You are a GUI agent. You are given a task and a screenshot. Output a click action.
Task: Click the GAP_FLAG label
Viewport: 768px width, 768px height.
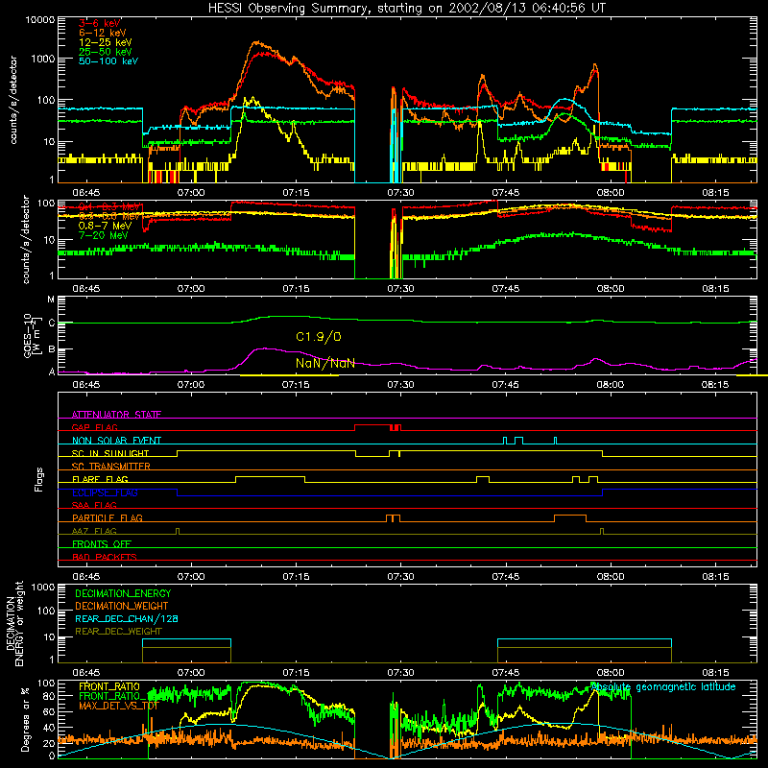coord(94,427)
